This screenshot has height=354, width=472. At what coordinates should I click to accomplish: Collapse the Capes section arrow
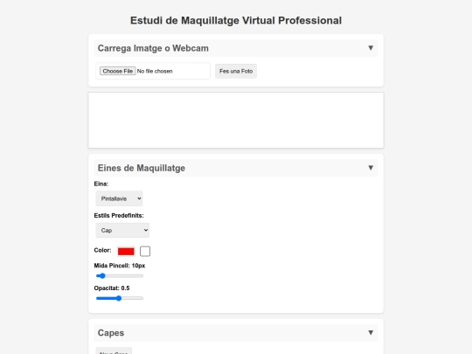coord(371,333)
